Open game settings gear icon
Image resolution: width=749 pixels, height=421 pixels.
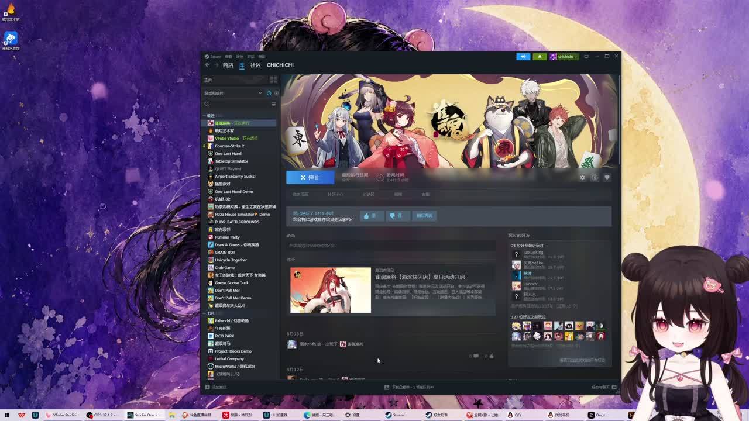(x=582, y=177)
